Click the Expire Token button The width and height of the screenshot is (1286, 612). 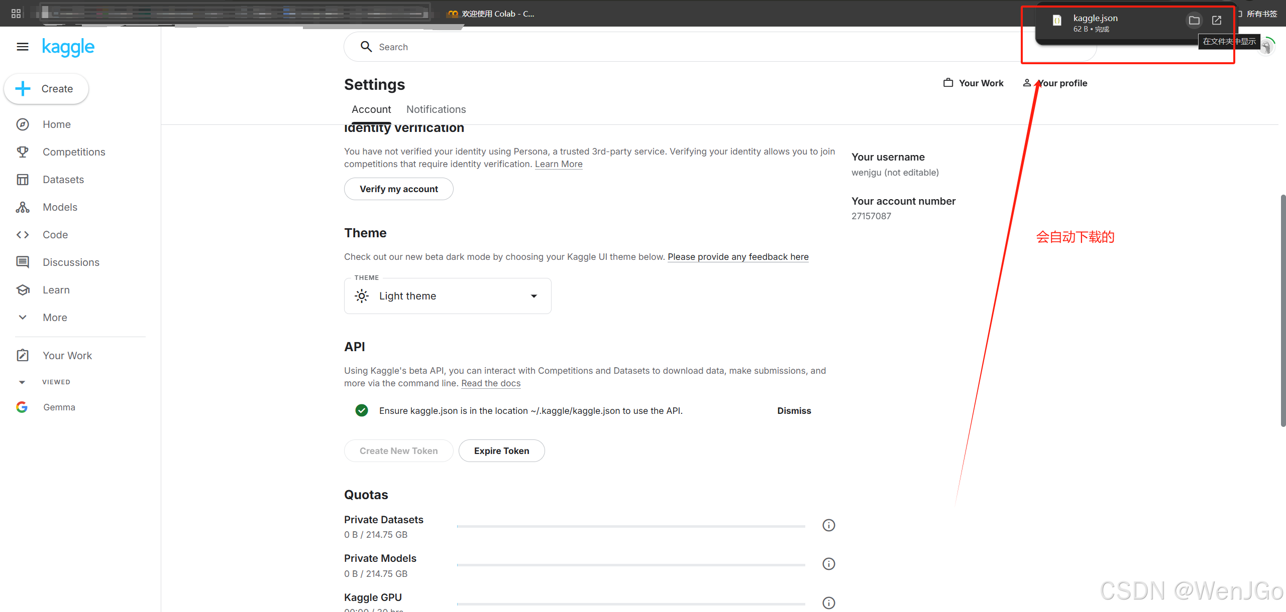pyautogui.click(x=501, y=450)
